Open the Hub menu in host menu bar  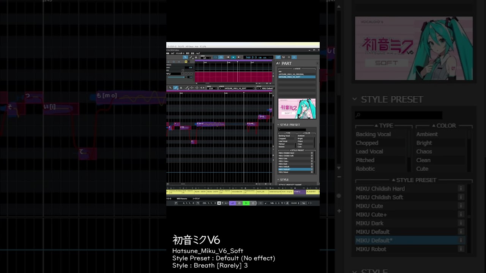[x=196, y=47]
